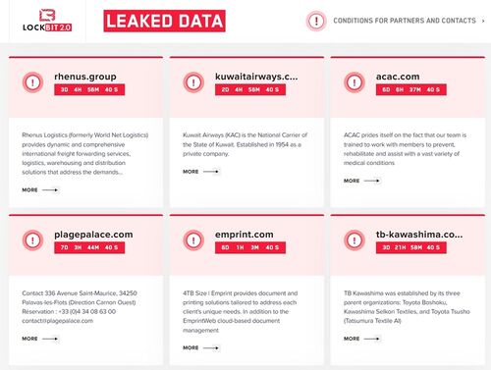This screenshot has width=491, height=370.
Task: Click the alert icon beside tb-kawashima entry
Action: pos(355,240)
